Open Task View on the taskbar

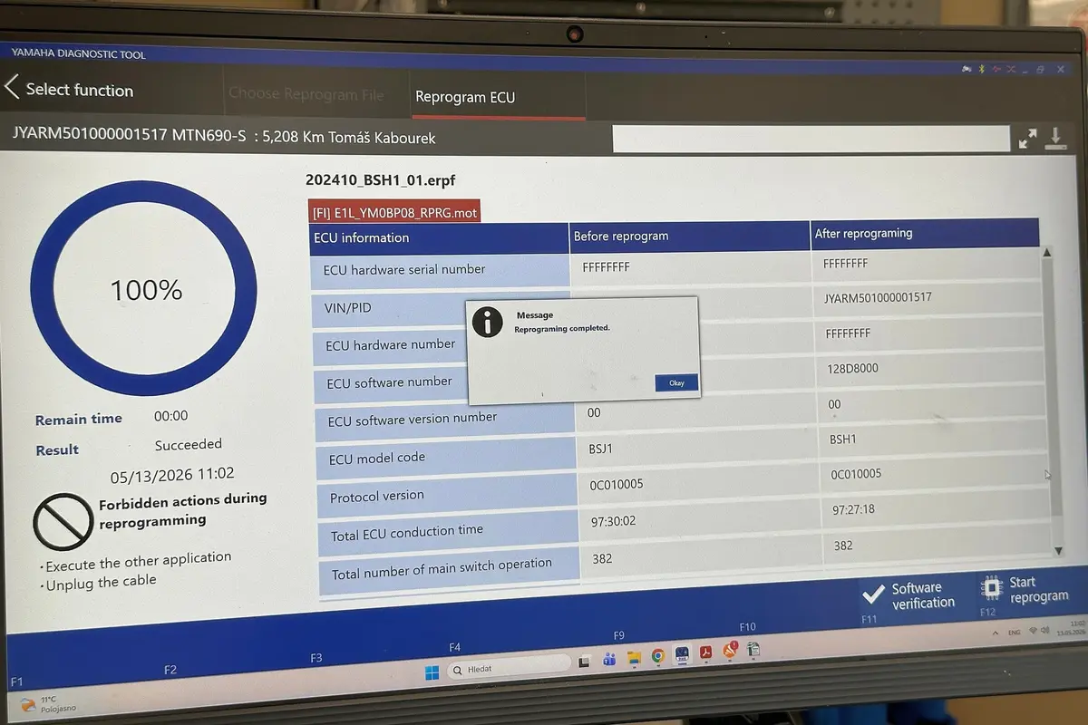pos(584,662)
